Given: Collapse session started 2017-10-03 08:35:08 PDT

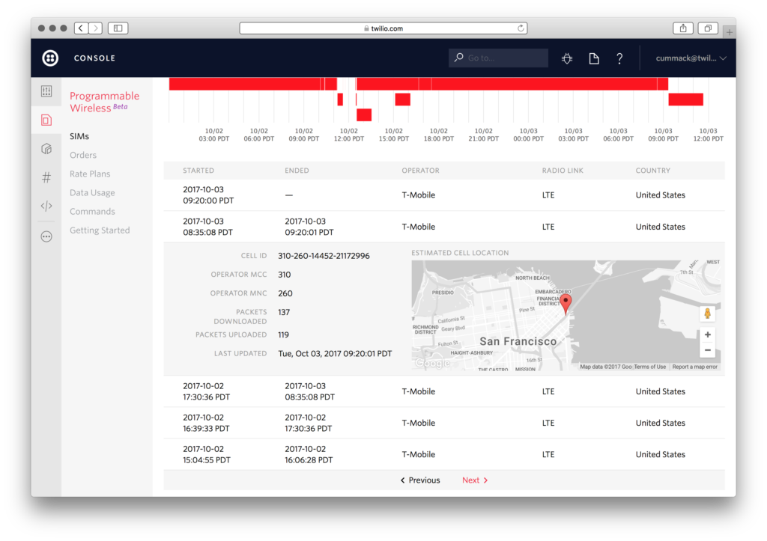Looking at the screenshot, I should (444, 227).
